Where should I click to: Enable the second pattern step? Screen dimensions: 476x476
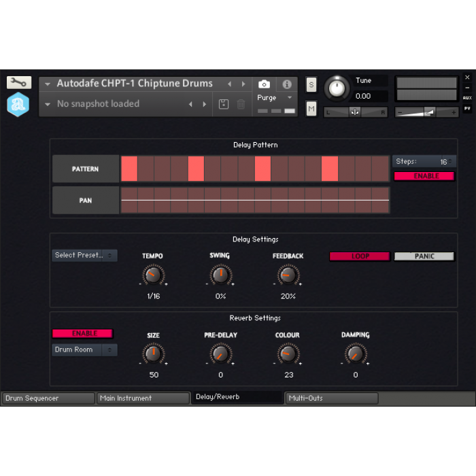click(x=146, y=169)
